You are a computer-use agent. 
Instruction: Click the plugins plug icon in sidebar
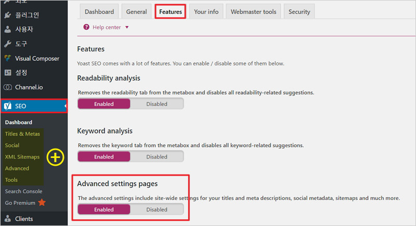[x=8, y=15]
